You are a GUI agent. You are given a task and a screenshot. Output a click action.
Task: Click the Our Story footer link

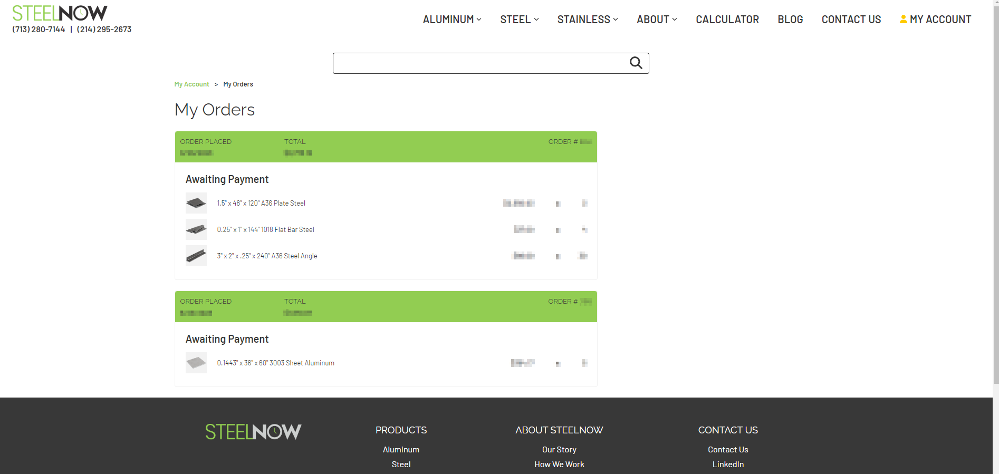pos(559,450)
